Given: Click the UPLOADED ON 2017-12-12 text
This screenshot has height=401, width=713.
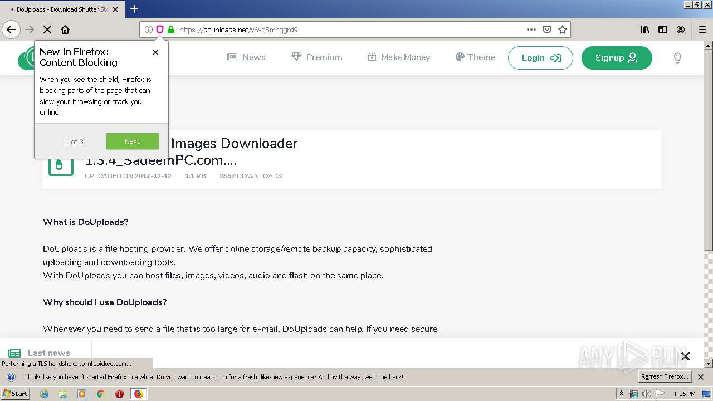Looking at the screenshot, I should [128, 176].
